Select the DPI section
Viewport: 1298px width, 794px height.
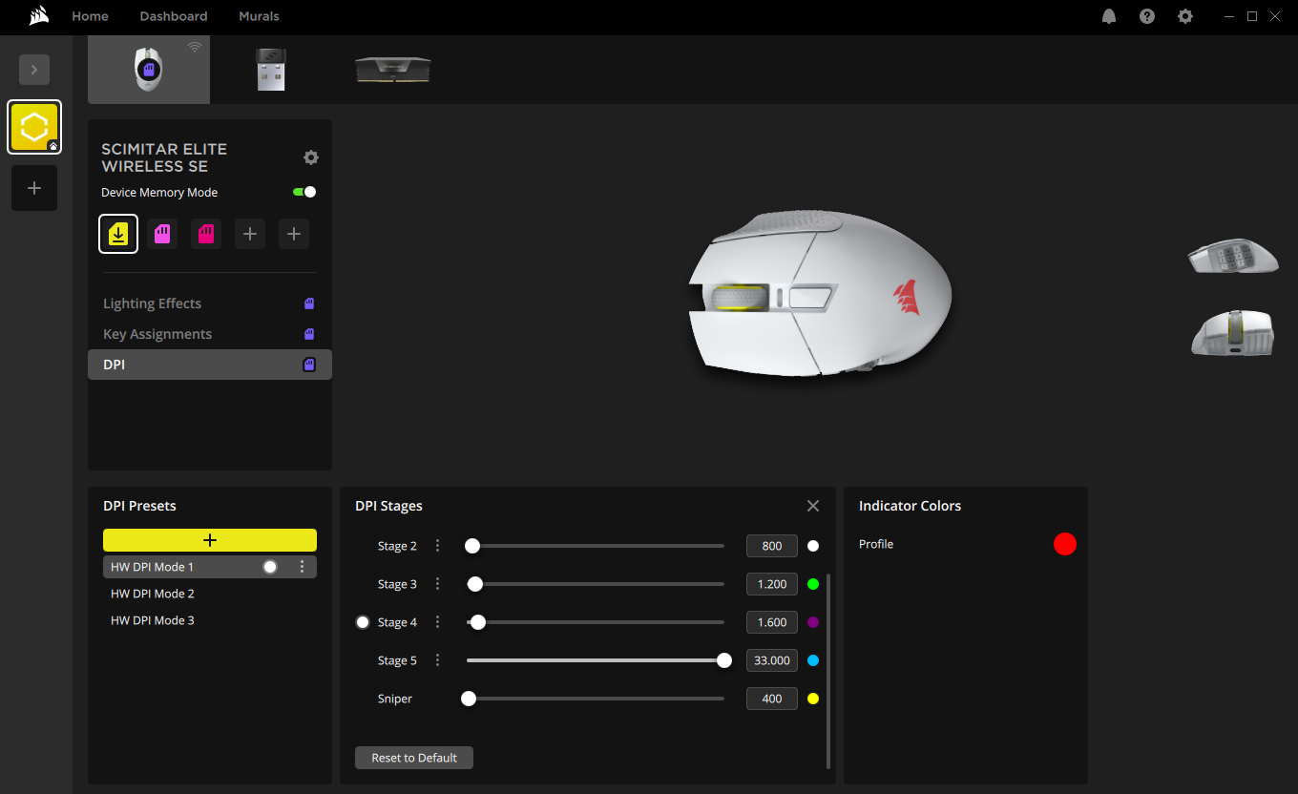pos(210,365)
